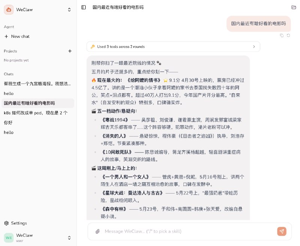Open the 你好 chat
The height and width of the screenshot is (246, 300).
[37, 123]
